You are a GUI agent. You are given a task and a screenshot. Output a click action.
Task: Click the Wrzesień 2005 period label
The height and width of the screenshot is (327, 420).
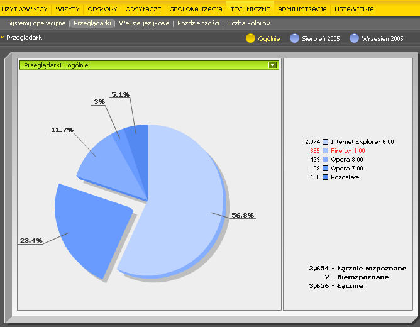[x=382, y=39]
